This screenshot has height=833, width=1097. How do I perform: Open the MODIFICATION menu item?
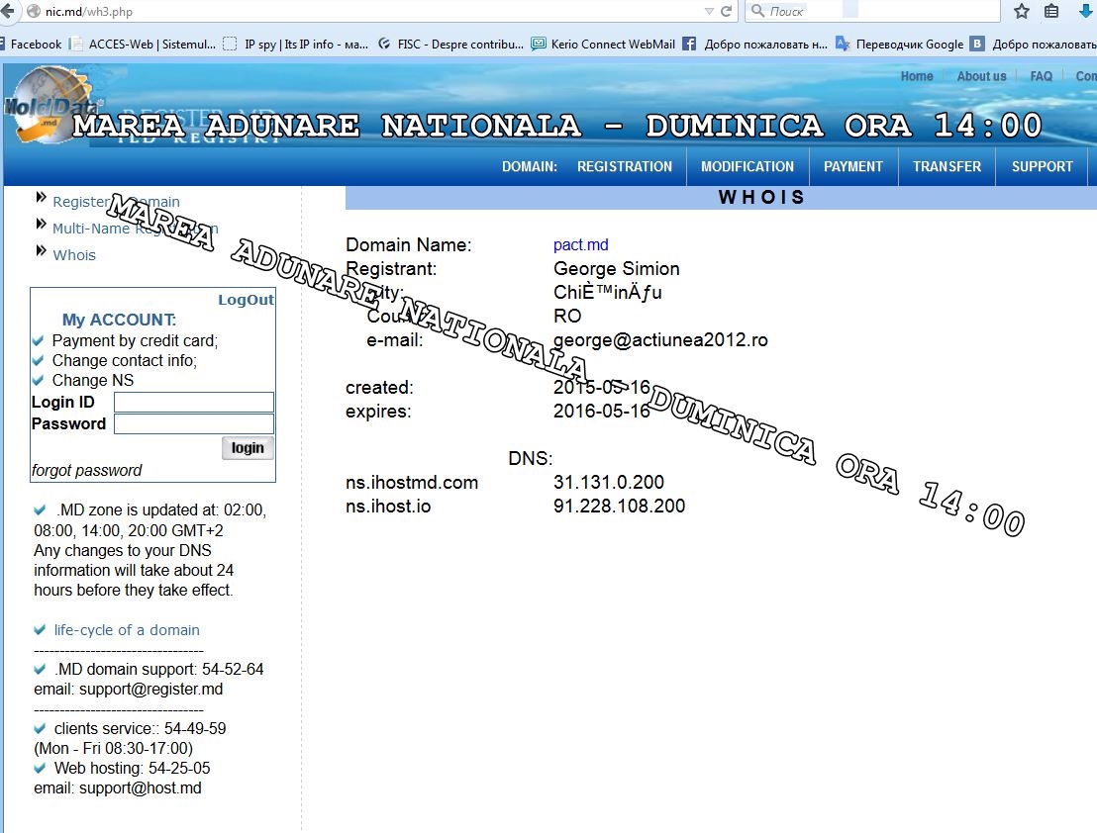pos(748,166)
